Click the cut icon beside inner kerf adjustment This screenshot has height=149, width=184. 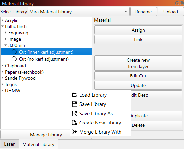(x=14, y=52)
